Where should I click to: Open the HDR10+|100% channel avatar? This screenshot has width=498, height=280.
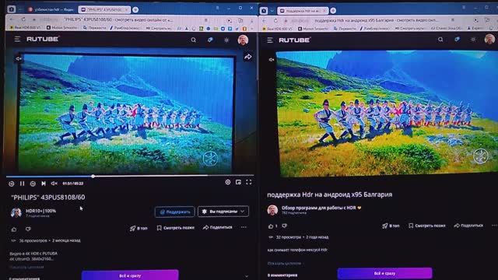click(16, 212)
